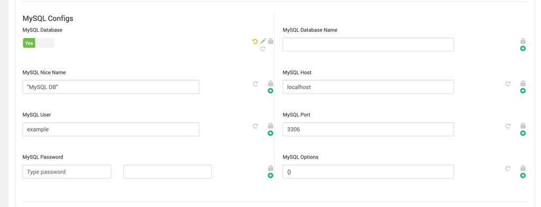Click the lock icon for MySQL Database
The height and width of the screenshot is (207, 541).
(x=270, y=41)
